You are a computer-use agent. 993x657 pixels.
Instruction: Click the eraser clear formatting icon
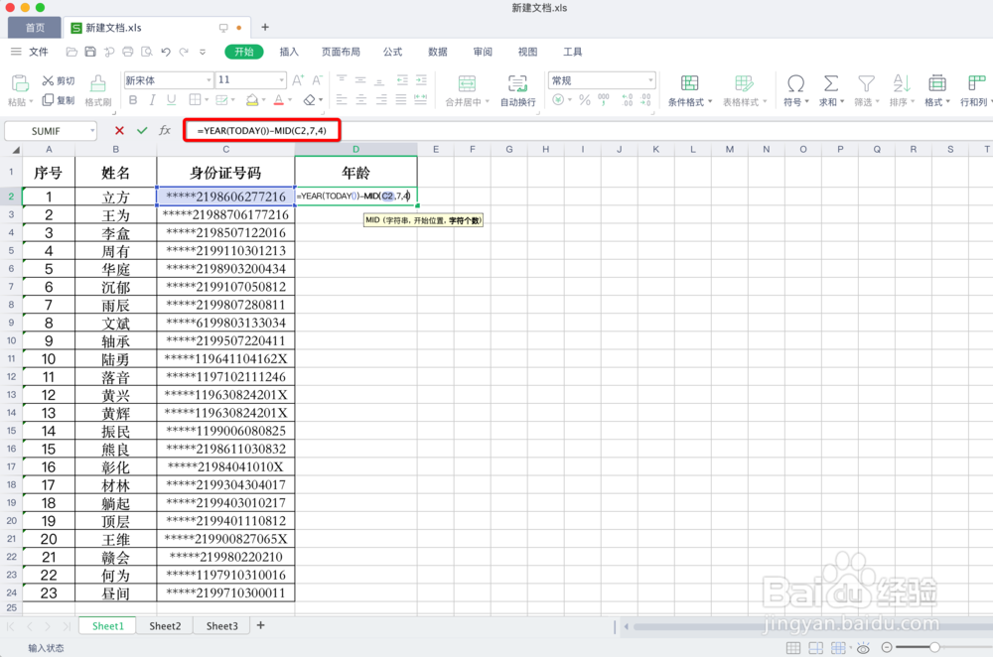(309, 100)
